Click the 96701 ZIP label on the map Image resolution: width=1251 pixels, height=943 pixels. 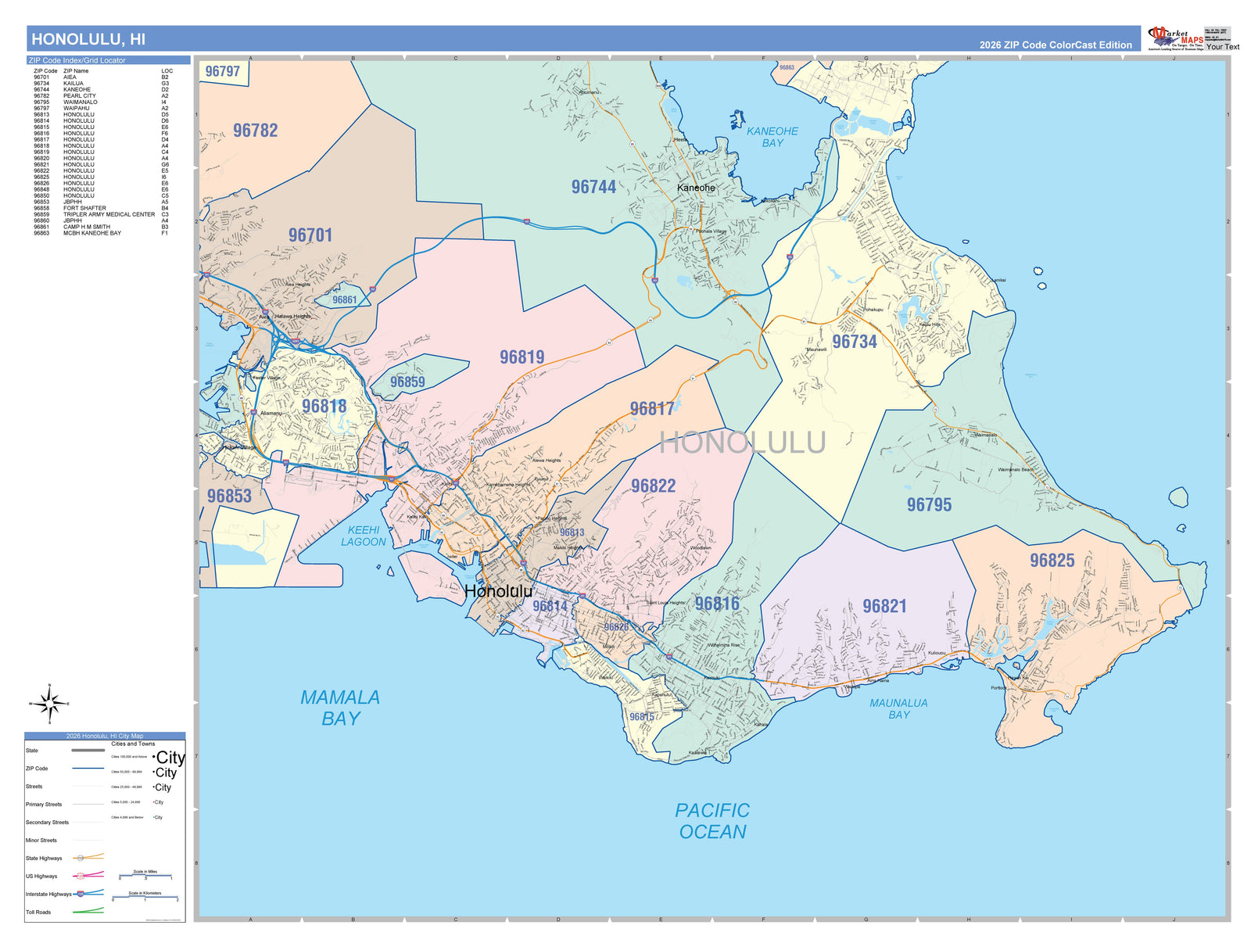[x=310, y=235]
